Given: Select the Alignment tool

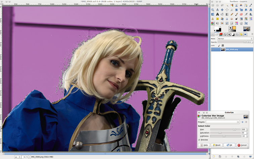Looking at the screenshot, I should point(227,10).
